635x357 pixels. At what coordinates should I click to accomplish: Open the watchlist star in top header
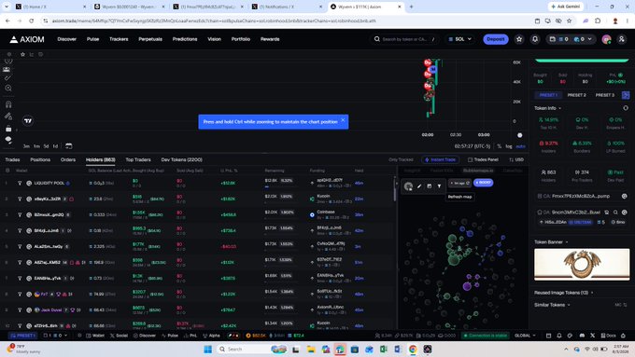point(519,39)
